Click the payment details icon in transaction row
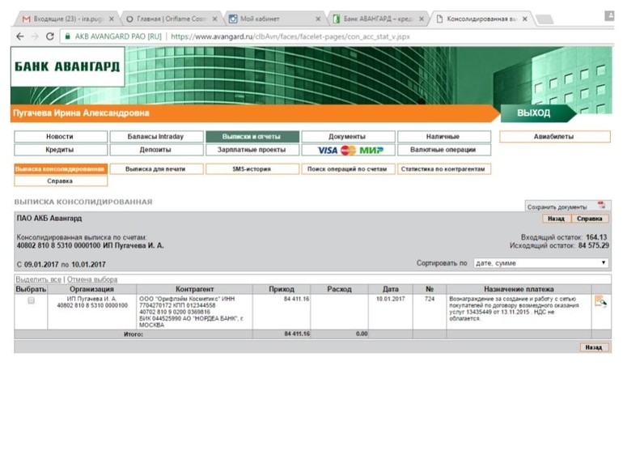This screenshot has height=468, width=623. pos(600,302)
